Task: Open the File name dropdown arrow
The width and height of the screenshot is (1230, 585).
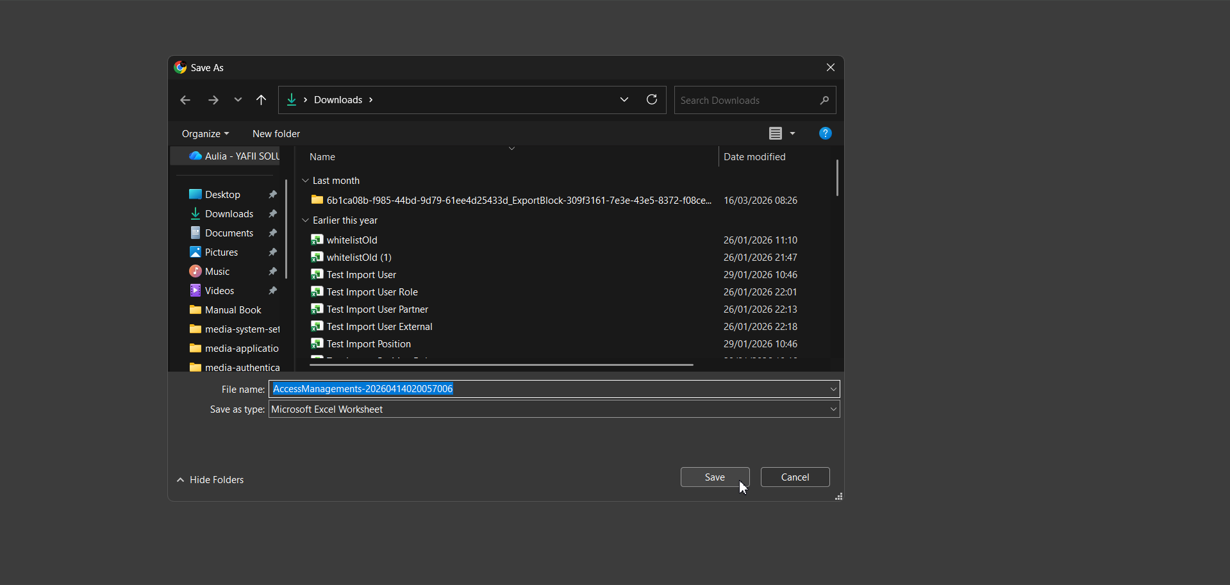Action: pyautogui.click(x=833, y=389)
